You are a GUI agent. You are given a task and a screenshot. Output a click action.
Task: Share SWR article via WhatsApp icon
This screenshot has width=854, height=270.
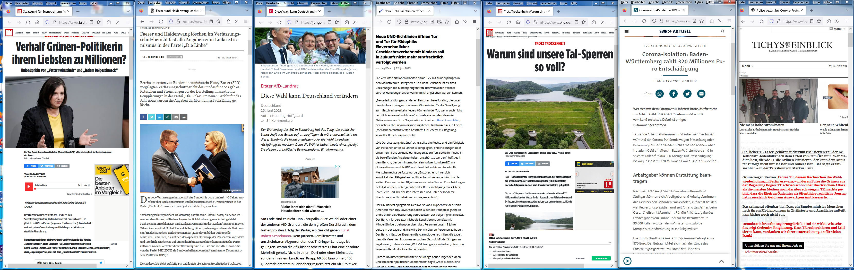pyautogui.click(x=659, y=94)
